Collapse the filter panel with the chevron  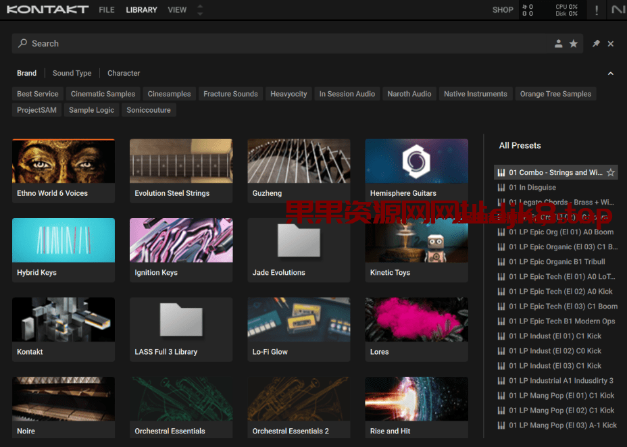(x=610, y=73)
